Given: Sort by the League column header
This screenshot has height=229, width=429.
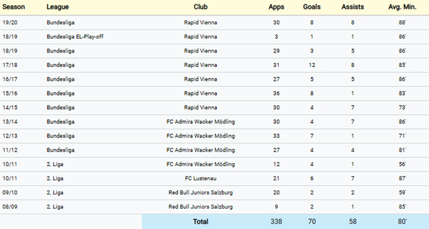Looking at the screenshot, I should pos(58,7).
